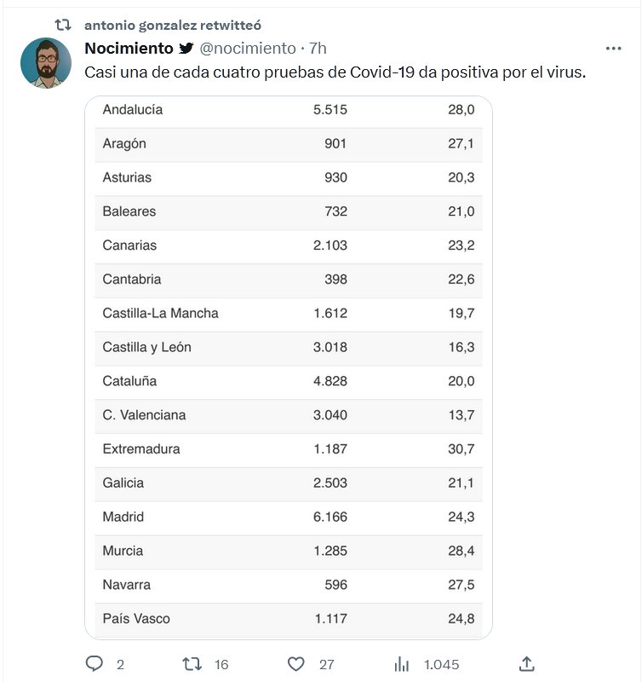The width and height of the screenshot is (642, 682).
Task: Click the bird badge next to Nocimiento
Action: pos(186,49)
